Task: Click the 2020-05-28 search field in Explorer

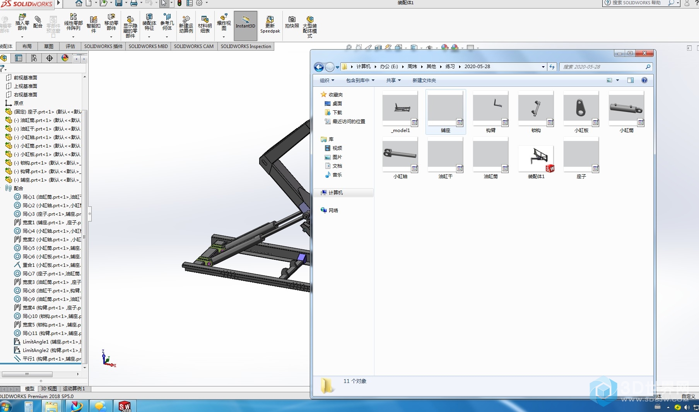Action: [x=606, y=67]
